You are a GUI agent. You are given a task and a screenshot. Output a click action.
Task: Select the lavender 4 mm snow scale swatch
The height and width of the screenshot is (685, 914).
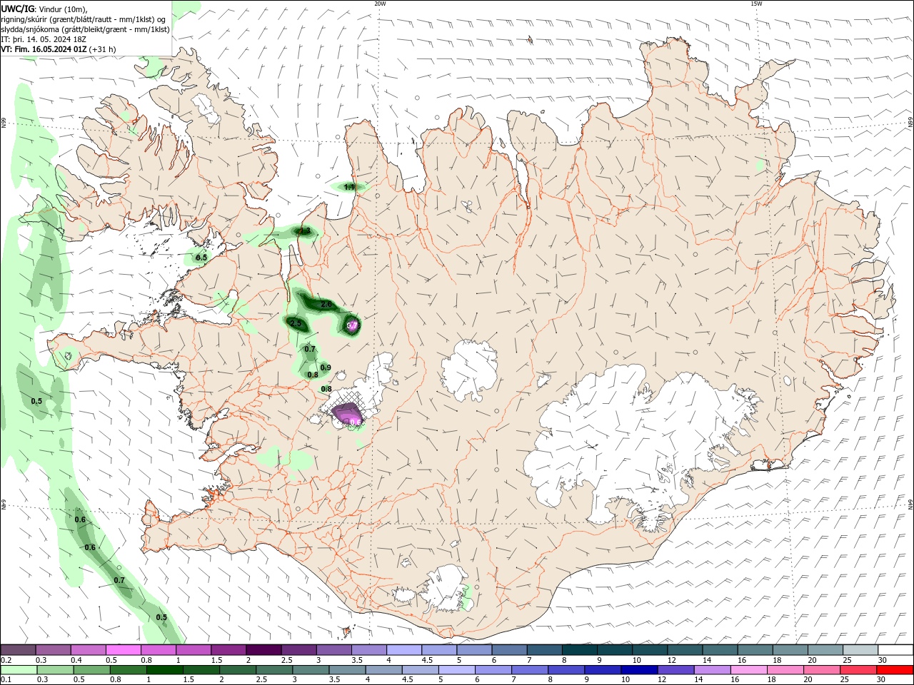point(404,650)
